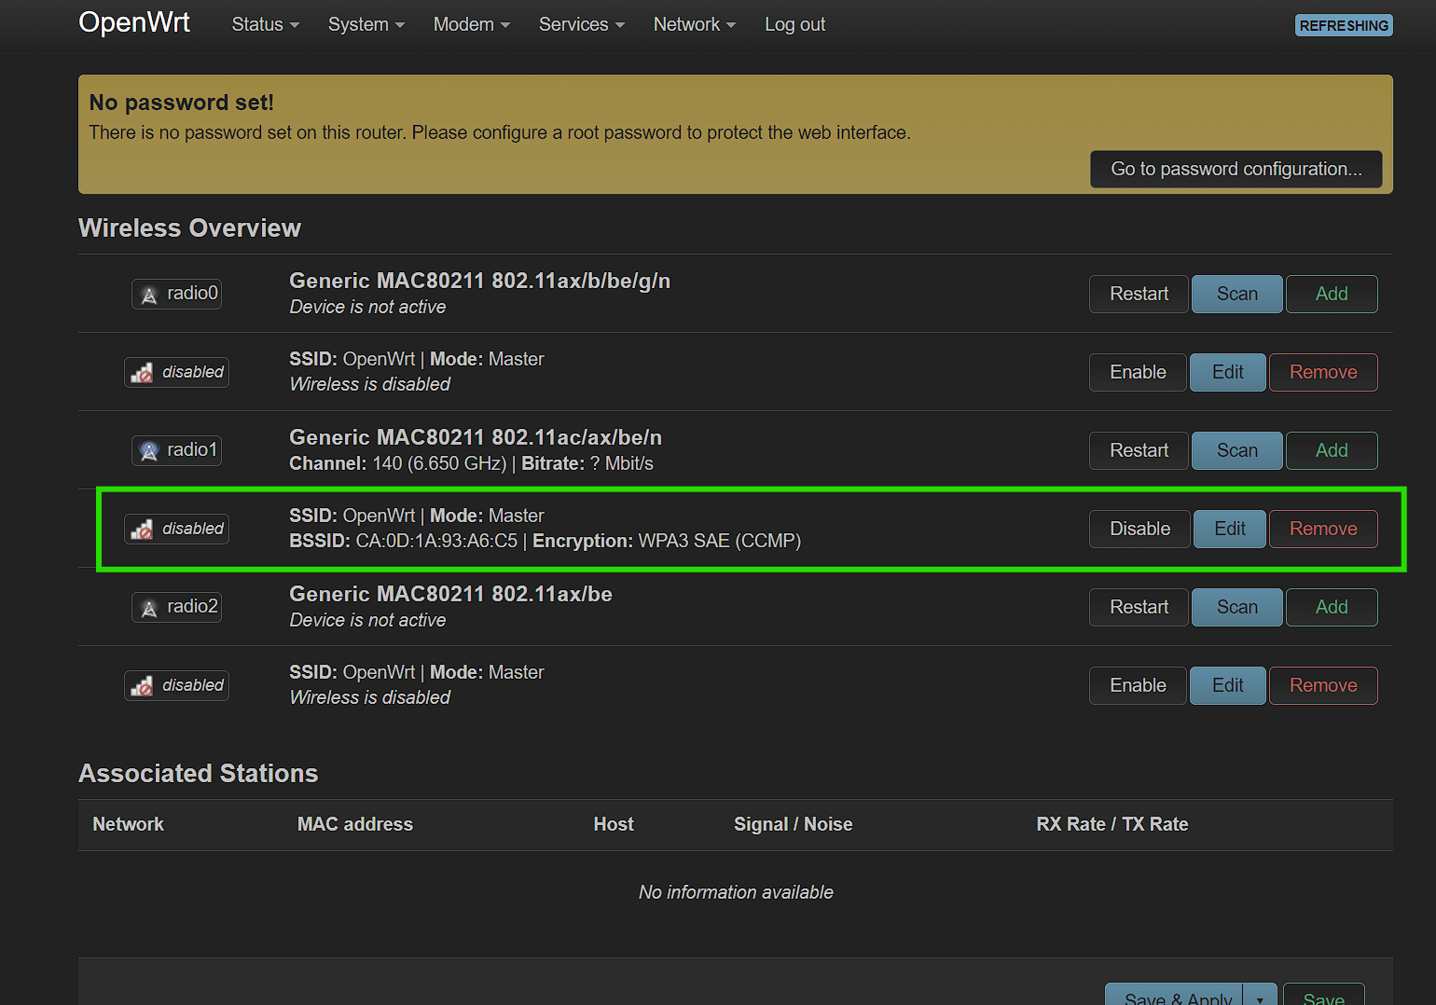The image size is (1436, 1005).
Task: Click disabled signal badge under radio1
Action: click(x=176, y=529)
